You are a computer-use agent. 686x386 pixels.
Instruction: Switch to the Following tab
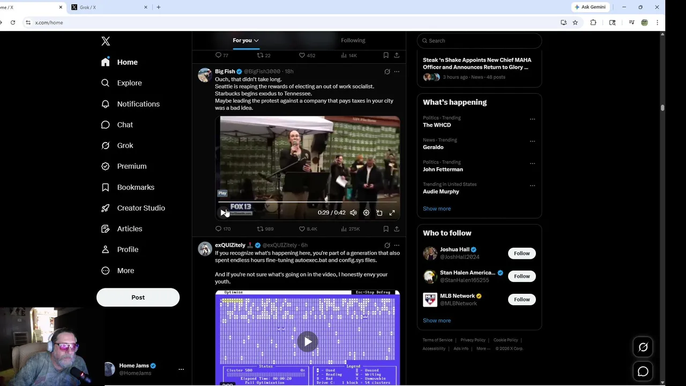tap(353, 40)
